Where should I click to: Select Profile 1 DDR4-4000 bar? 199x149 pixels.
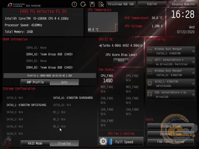point(50,76)
